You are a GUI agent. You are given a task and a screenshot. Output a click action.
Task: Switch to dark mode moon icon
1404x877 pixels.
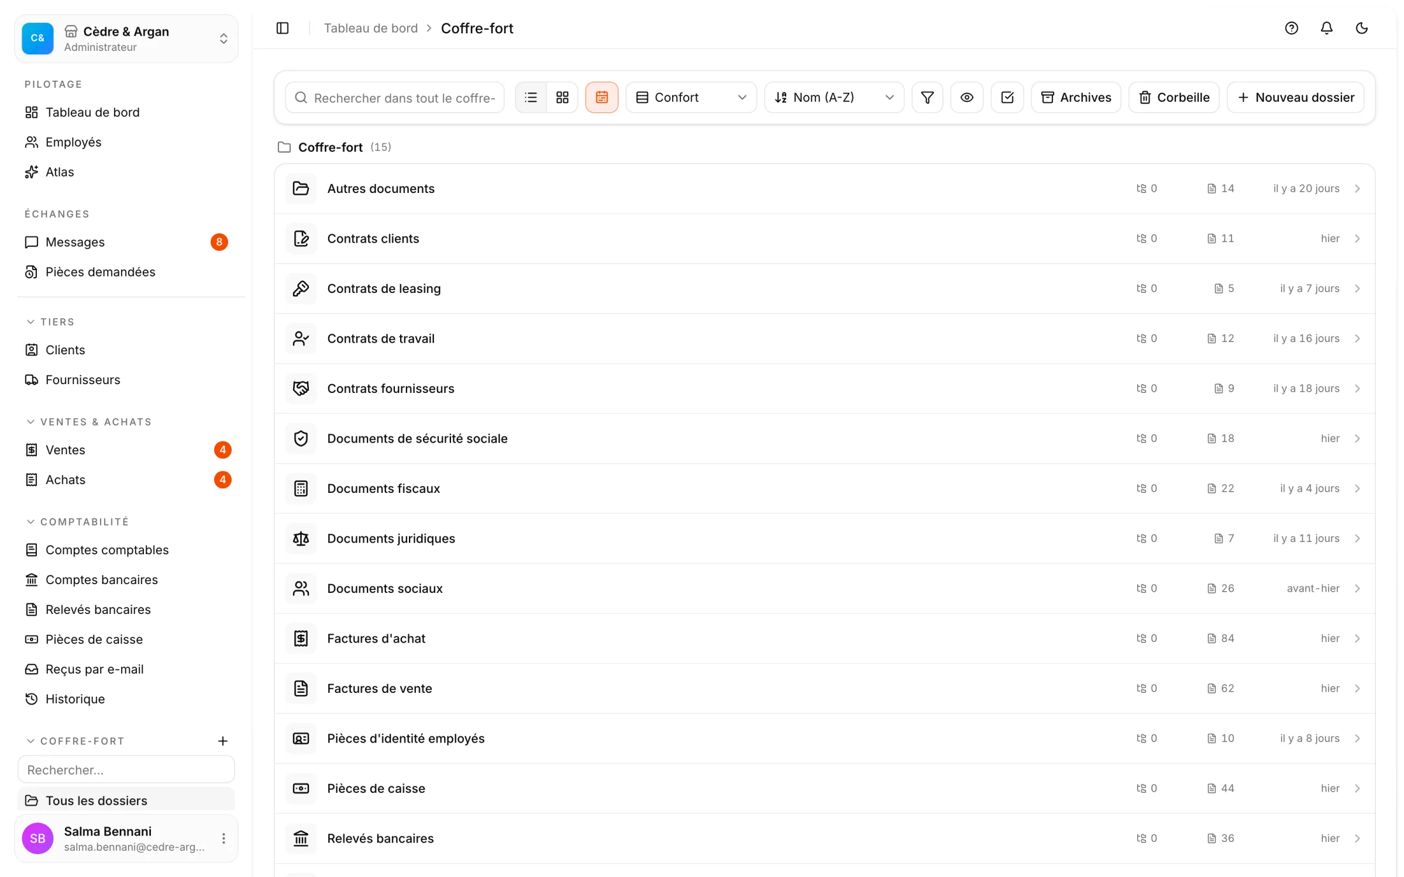1361,28
